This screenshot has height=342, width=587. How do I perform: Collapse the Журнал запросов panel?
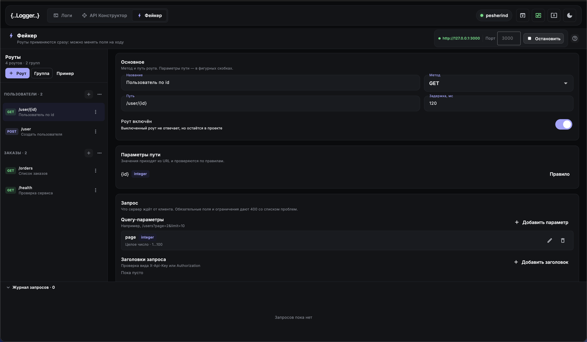point(8,288)
